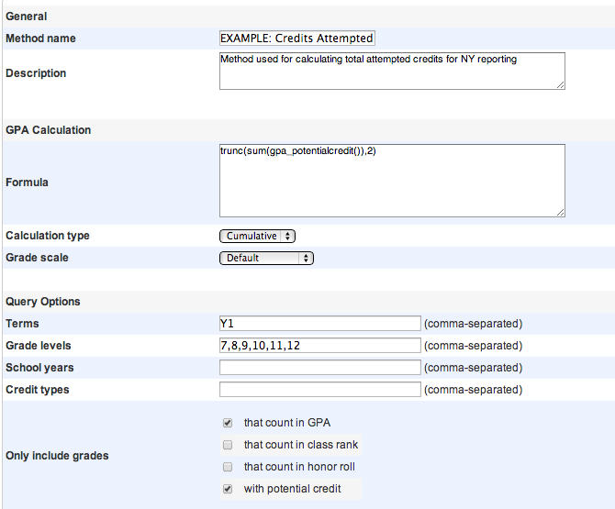Uncheck the 'with potential credit' checkbox
Screen dimensions: 615x509
coord(228,489)
